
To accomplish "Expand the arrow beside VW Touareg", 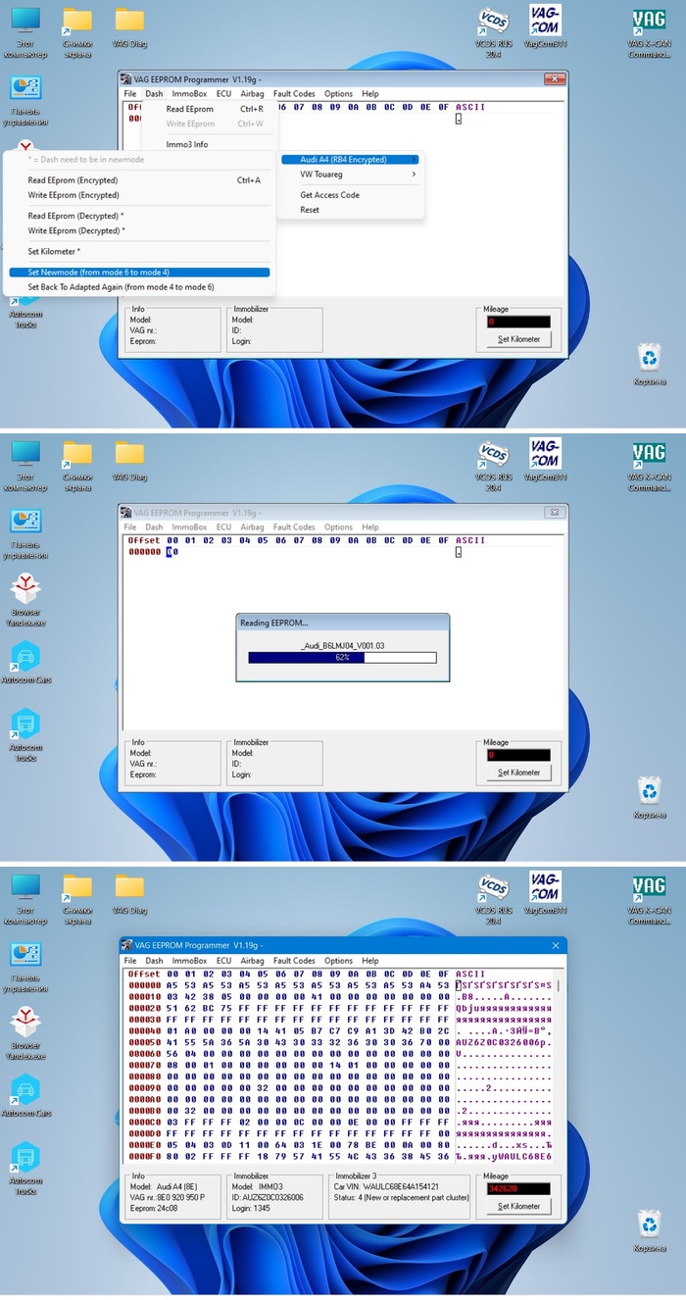I will click(415, 175).
